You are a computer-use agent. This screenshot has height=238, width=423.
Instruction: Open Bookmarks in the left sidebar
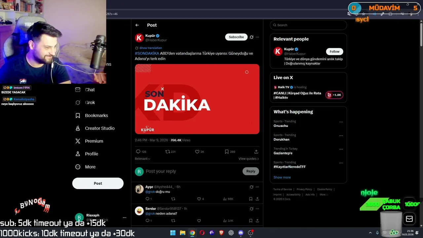[92, 115]
